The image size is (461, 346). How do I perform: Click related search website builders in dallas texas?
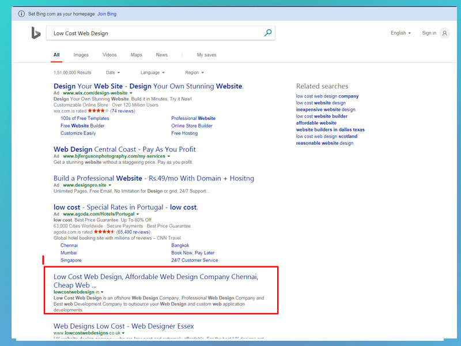pyautogui.click(x=330, y=130)
